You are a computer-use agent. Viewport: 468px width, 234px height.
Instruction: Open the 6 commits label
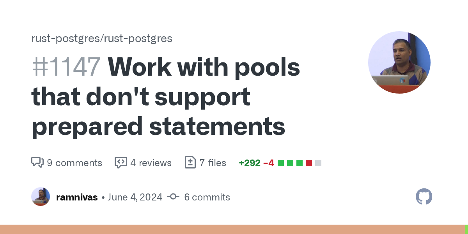(x=207, y=197)
